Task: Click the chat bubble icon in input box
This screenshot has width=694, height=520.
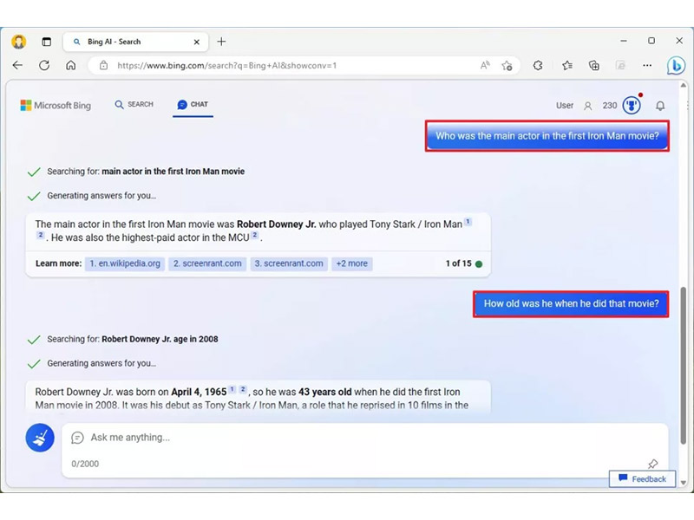Action: [x=77, y=438]
